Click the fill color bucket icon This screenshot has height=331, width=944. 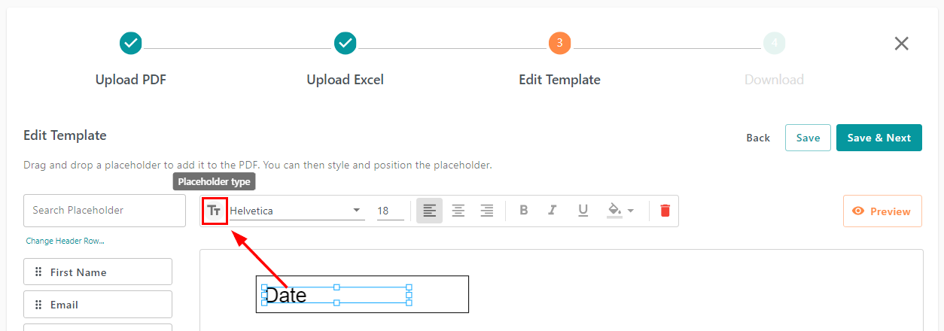(x=614, y=211)
